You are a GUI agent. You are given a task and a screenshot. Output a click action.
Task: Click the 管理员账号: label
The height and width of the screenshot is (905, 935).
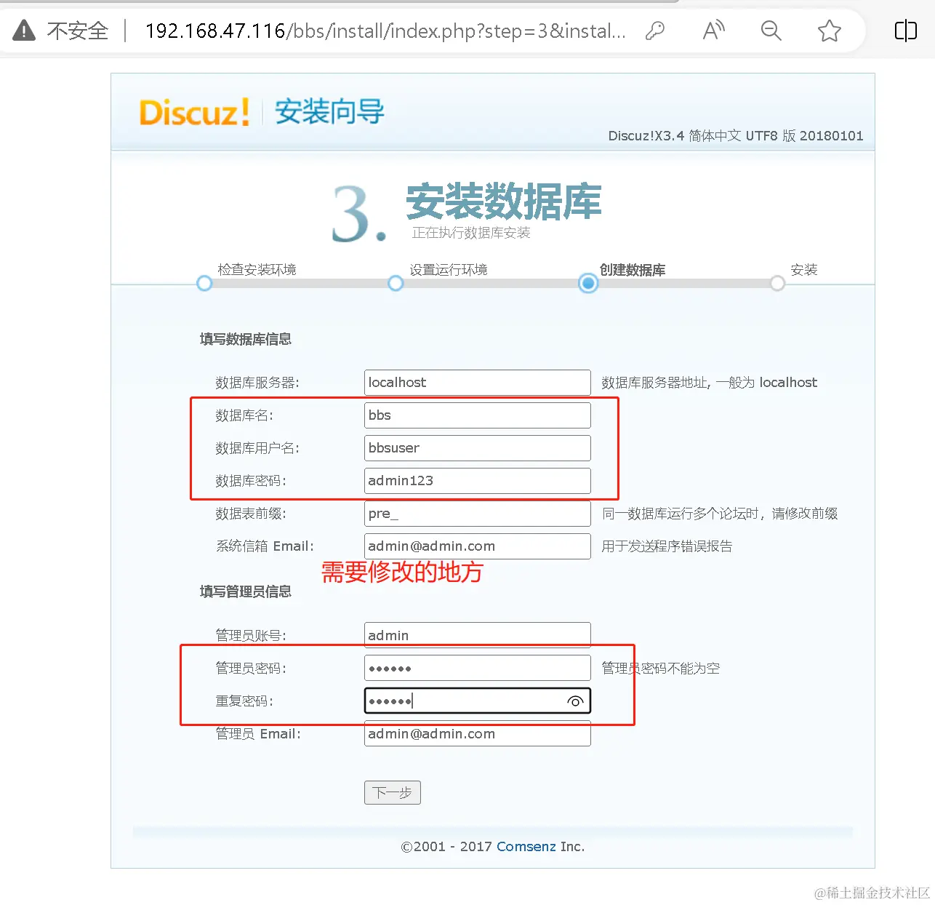(x=251, y=635)
